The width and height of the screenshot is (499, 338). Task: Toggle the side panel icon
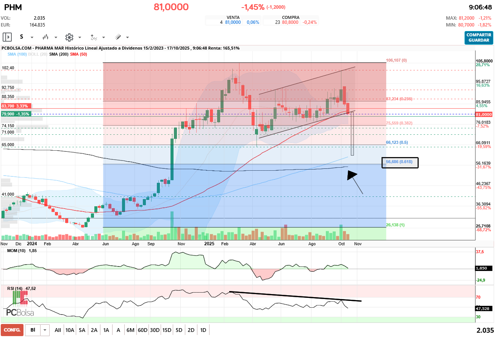[x=7, y=37]
